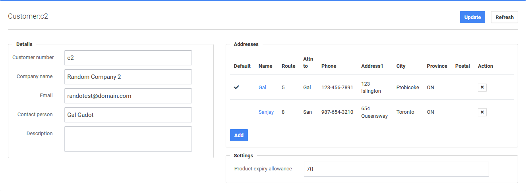Focus the Customer number field
Viewport: 526px width, 191px height.
[128, 58]
